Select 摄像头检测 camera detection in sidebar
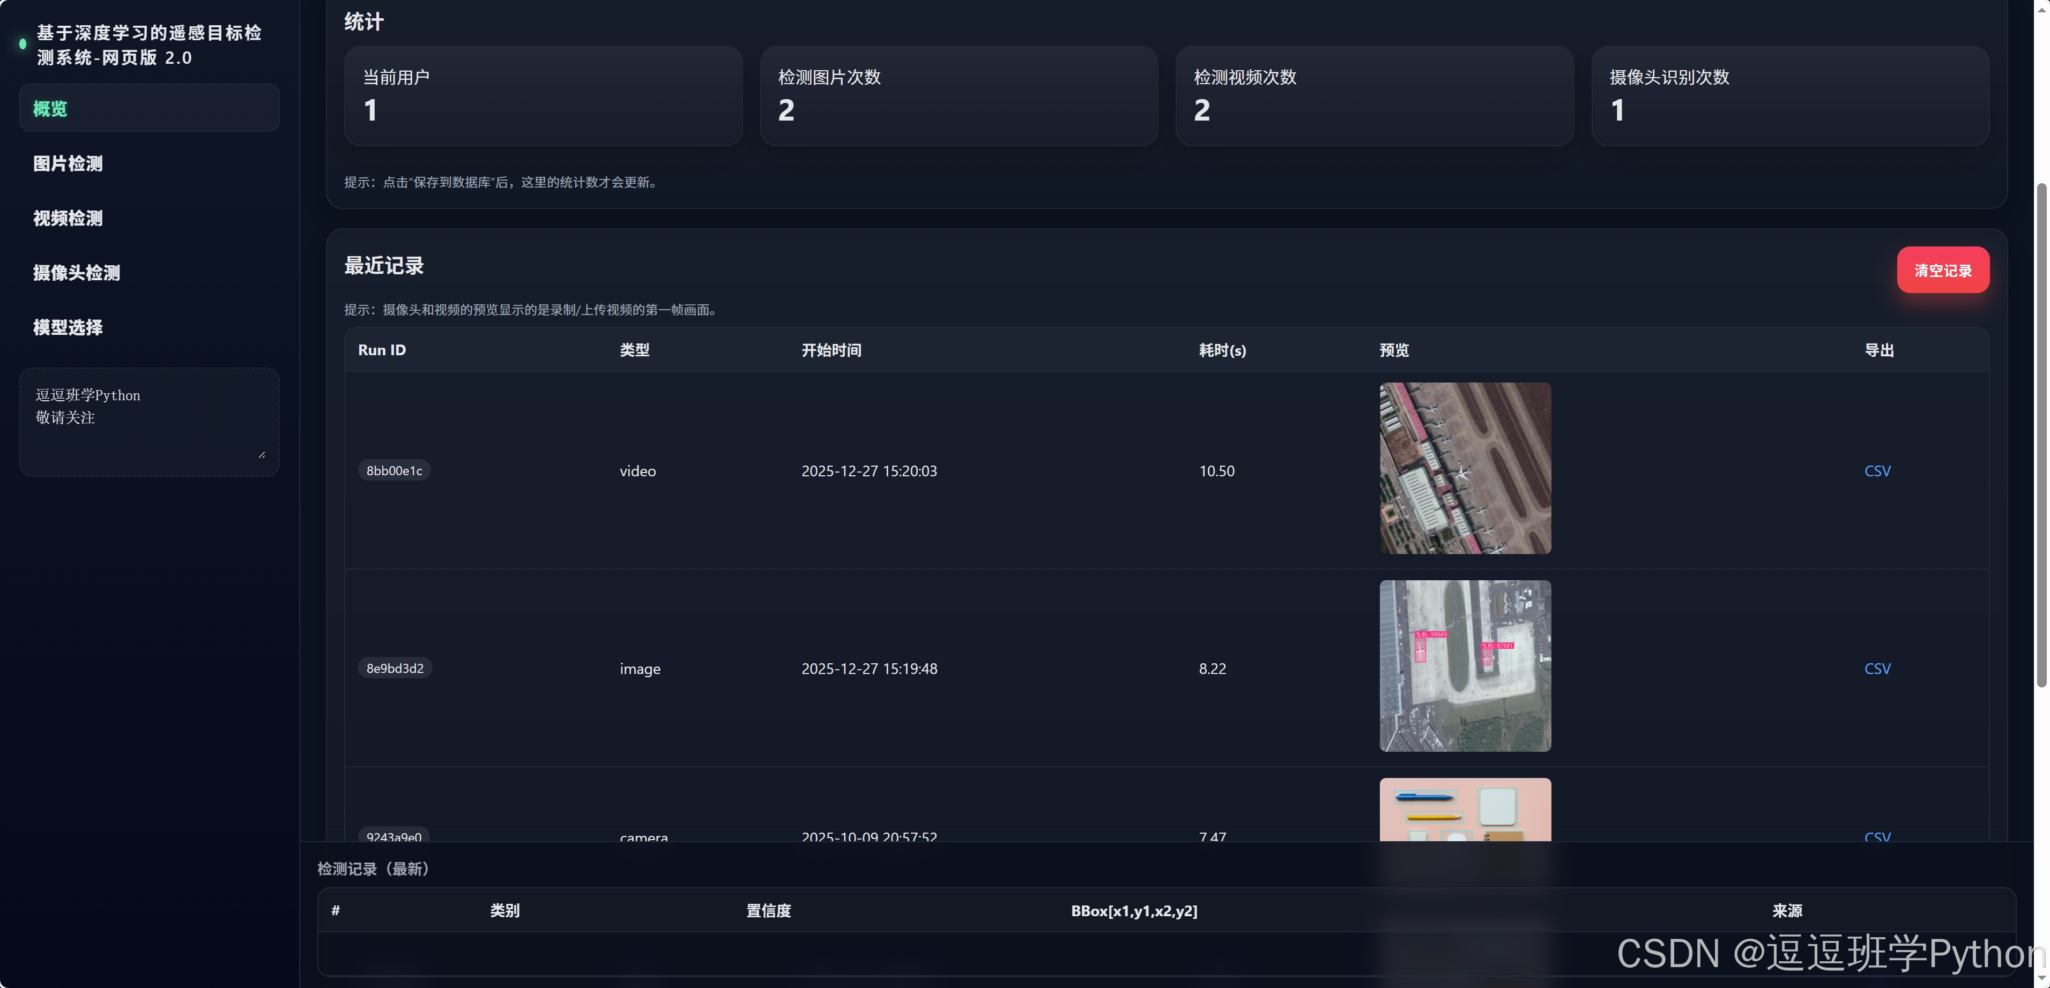Image resolution: width=2050 pixels, height=988 pixels. (x=149, y=272)
